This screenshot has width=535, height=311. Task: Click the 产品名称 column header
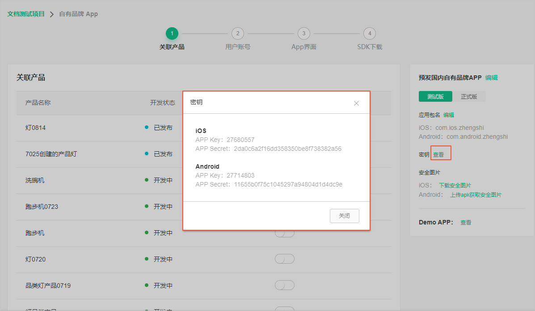(x=38, y=103)
